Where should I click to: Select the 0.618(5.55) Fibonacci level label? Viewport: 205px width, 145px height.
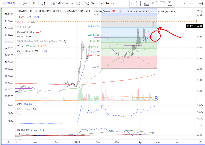[x=94, y=35]
